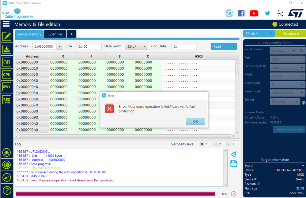The width and height of the screenshot is (306, 198).
Task: Cancel operation with the red X circle
Action: (234, 194)
